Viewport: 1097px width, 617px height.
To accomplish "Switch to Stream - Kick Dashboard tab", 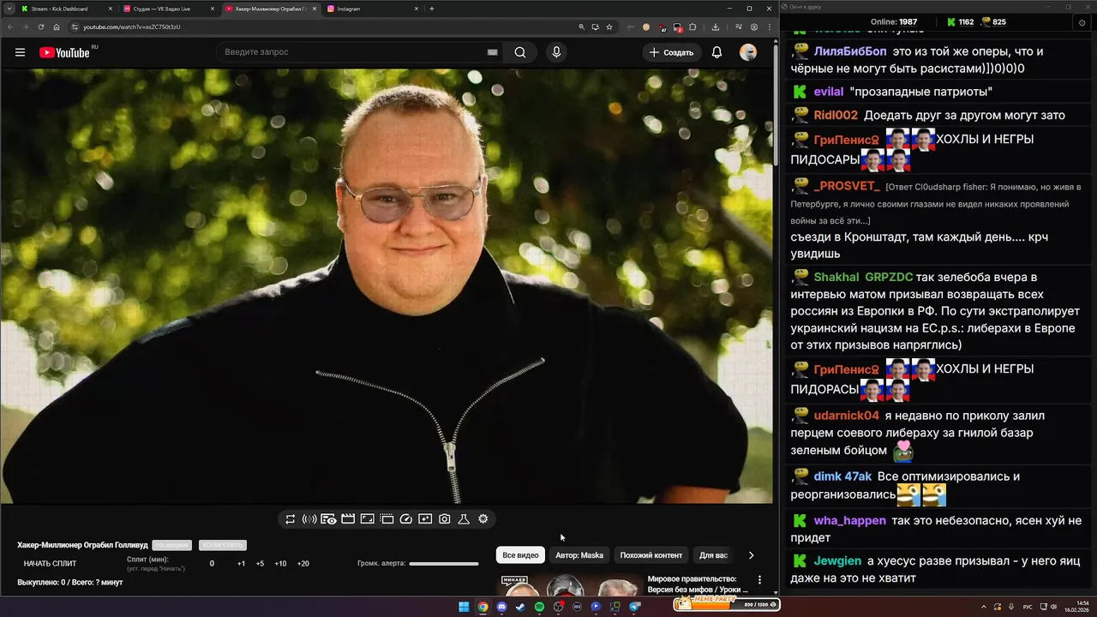I will 67,9.
